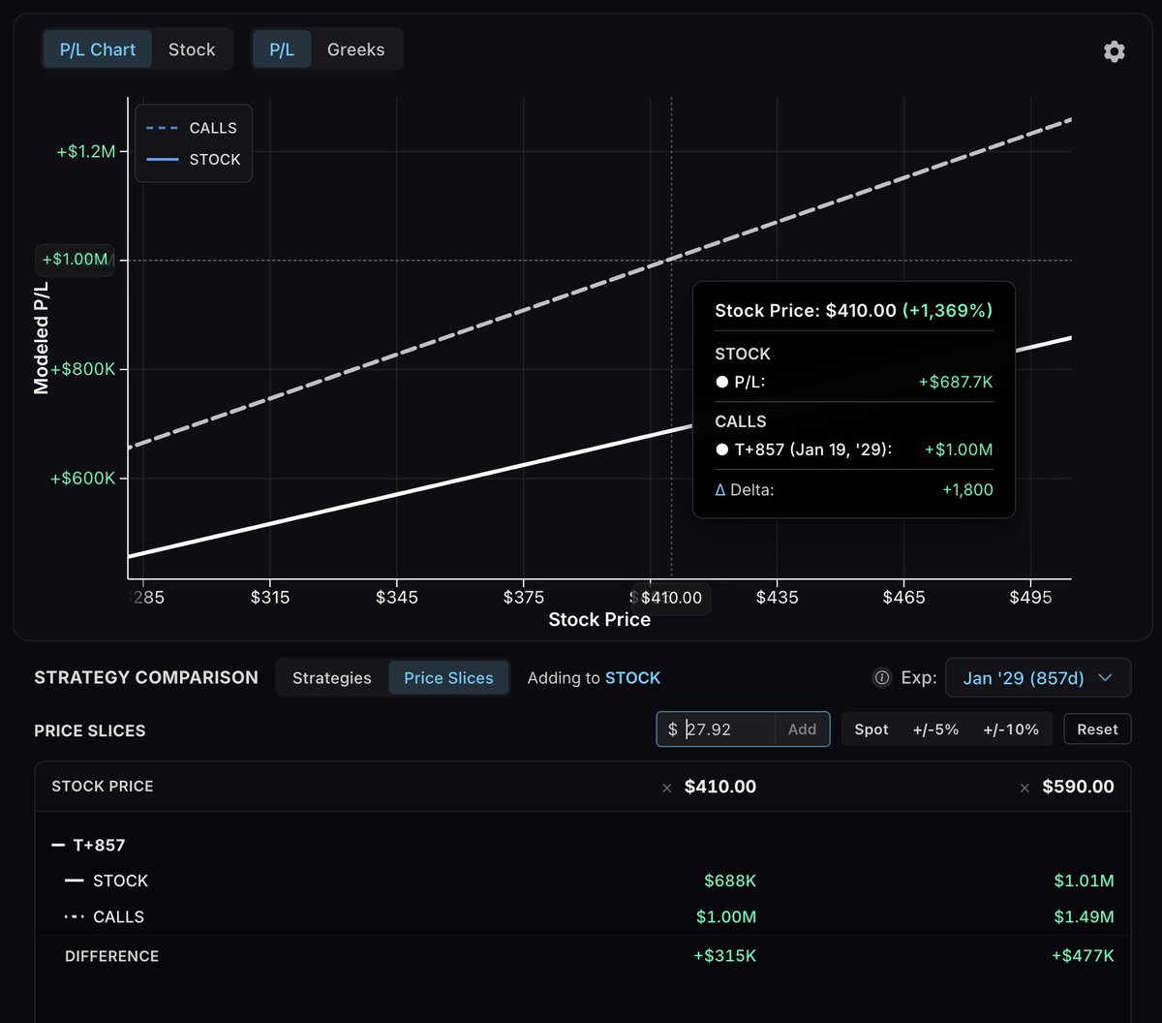Click the $465 x-axis label
The height and width of the screenshot is (1023, 1162).
tap(903, 597)
